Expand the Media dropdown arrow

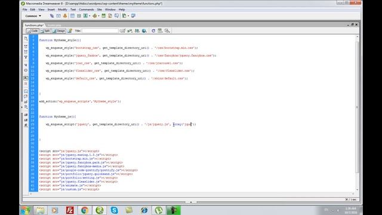click(98, 16)
